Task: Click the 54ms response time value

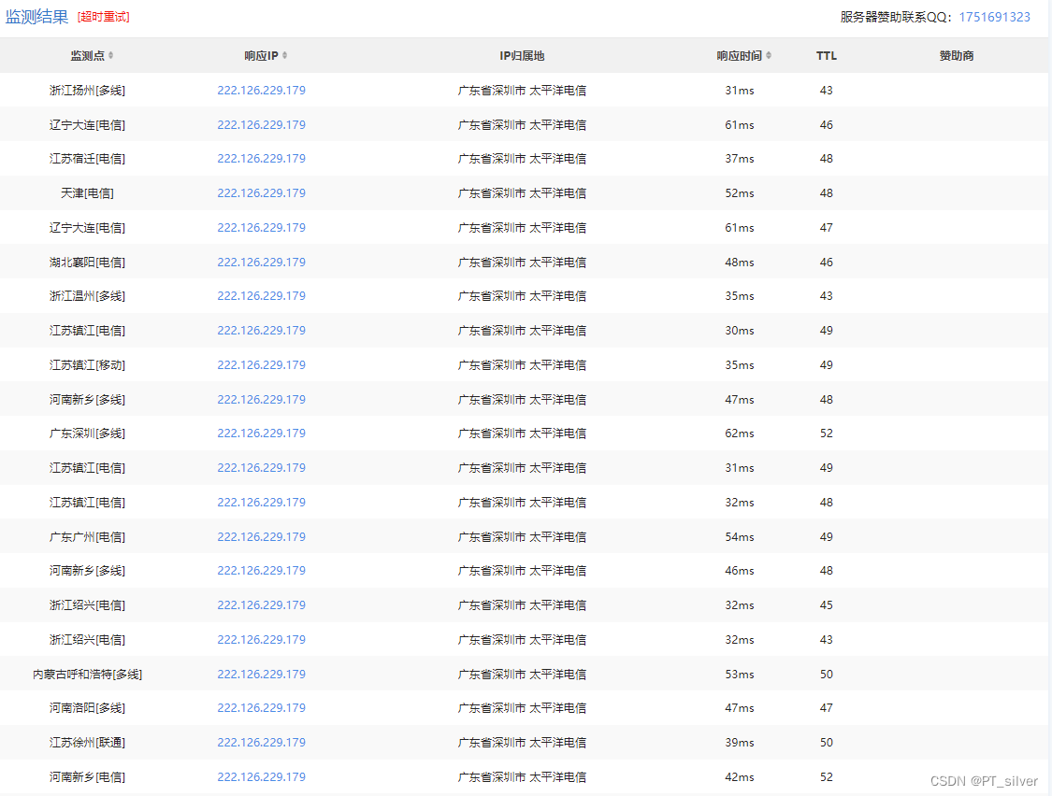Action: (x=740, y=537)
